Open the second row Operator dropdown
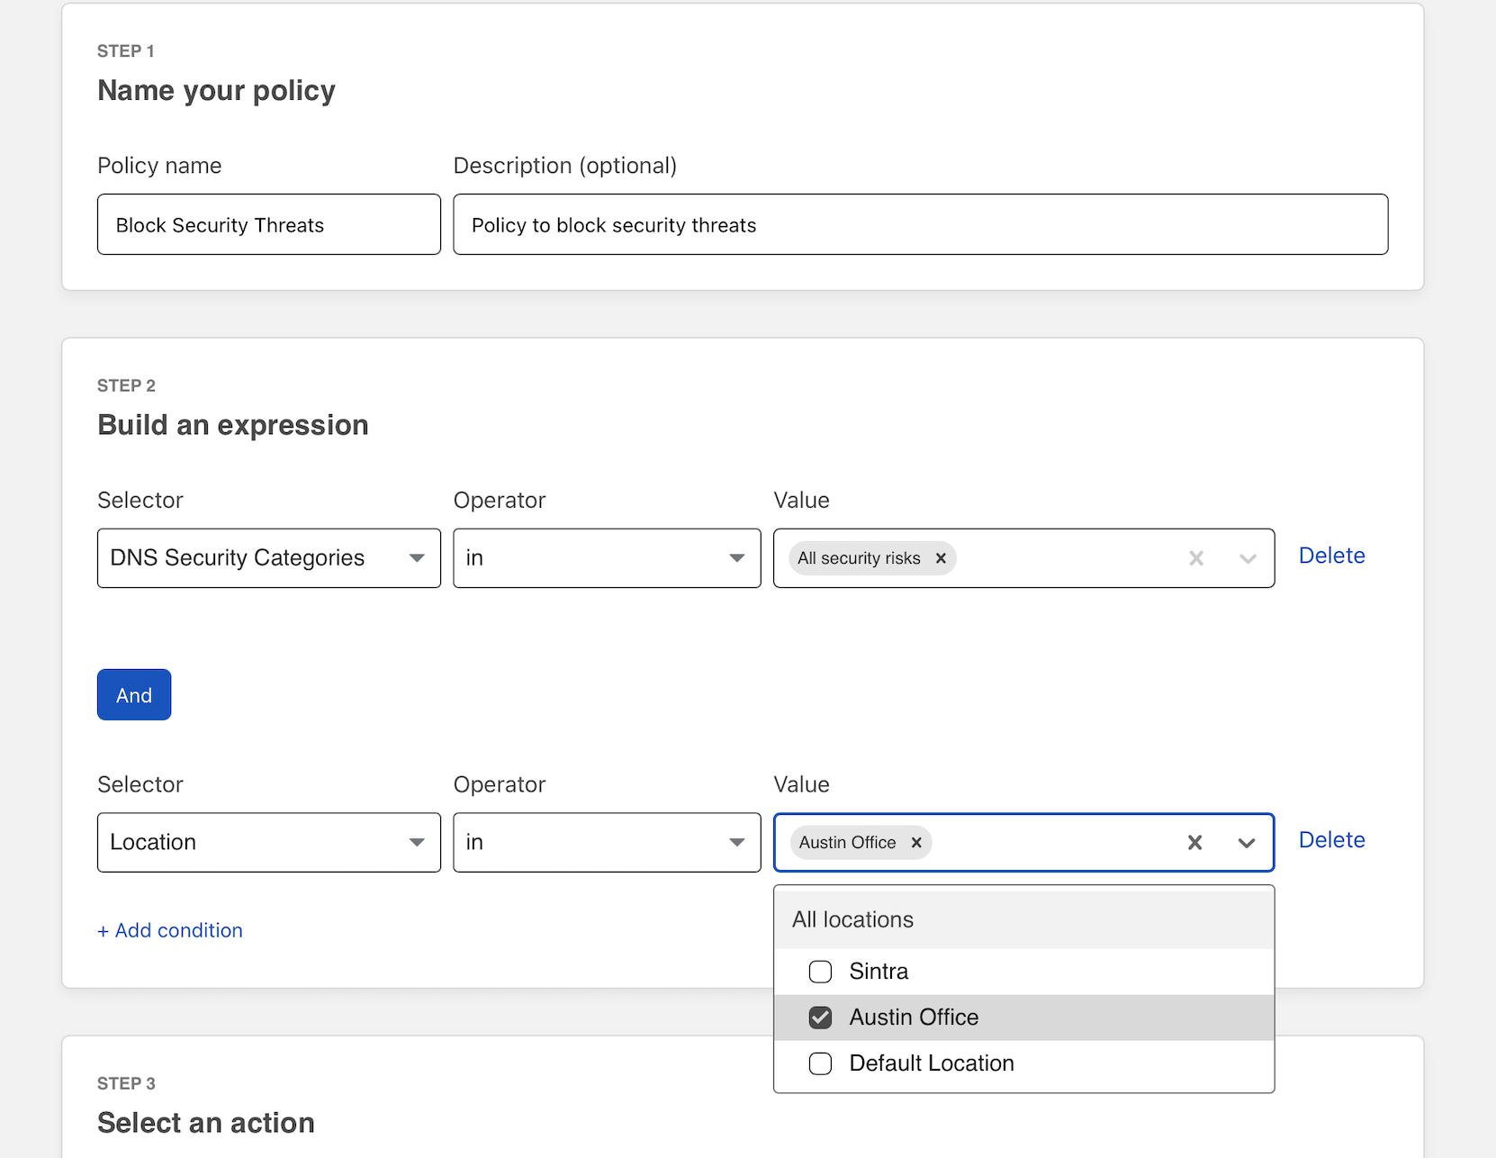This screenshot has height=1158, width=1496. pos(607,843)
